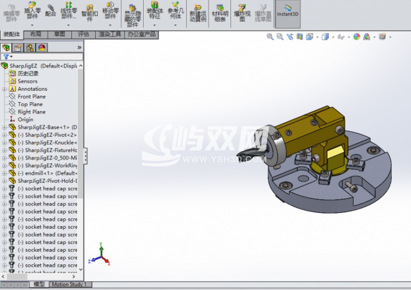411x290 pixels.
Task: Expand the Annotations folder
Action: click(4, 89)
